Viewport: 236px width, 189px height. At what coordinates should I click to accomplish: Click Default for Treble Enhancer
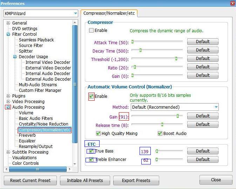(x=203, y=159)
